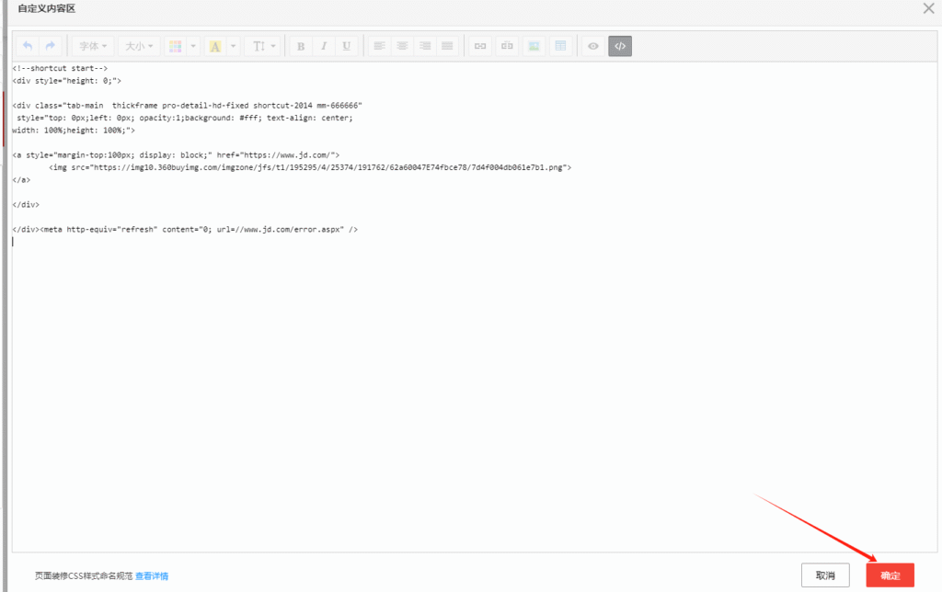This screenshot has width=942, height=592.
Task: Close the 自定义内容区 dialog
Action: tap(929, 8)
